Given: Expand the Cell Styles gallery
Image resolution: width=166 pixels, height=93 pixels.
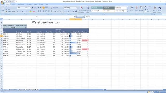Looking at the screenshot, I should [128, 11].
